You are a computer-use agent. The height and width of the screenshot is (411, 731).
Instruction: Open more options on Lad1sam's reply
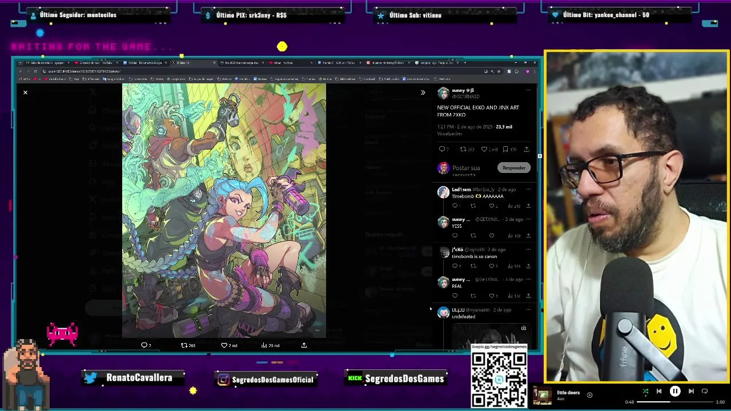(x=528, y=190)
